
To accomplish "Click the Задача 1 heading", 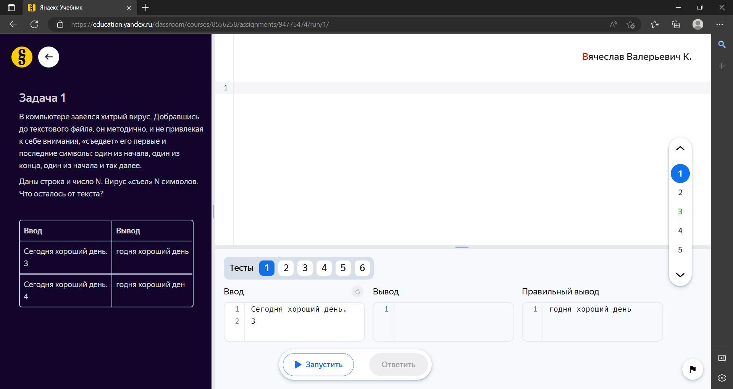I will click(x=42, y=98).
